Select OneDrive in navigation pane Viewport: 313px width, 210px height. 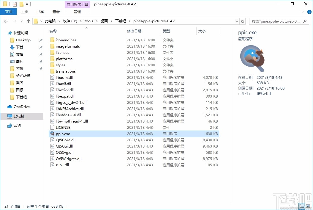(x=22, y=107)
